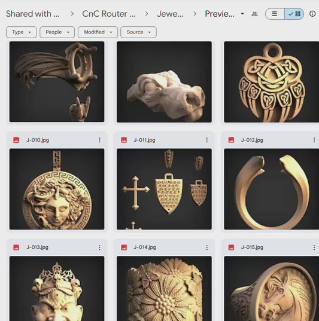Select the J-013.jpg file name
319x321 pixels.
37,247
